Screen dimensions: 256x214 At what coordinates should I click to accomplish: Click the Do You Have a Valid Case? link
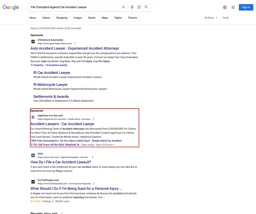click(75, 141)
